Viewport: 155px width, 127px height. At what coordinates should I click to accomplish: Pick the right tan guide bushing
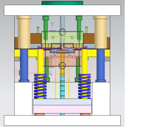click(x=101, y=32)
